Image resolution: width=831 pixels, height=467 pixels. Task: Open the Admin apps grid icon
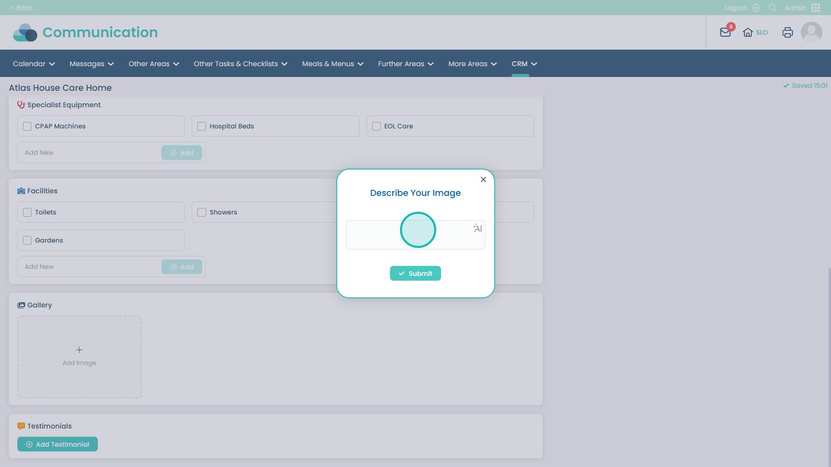816,8
